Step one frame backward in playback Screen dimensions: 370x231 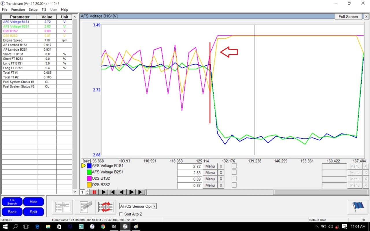(x=122, y=192)
